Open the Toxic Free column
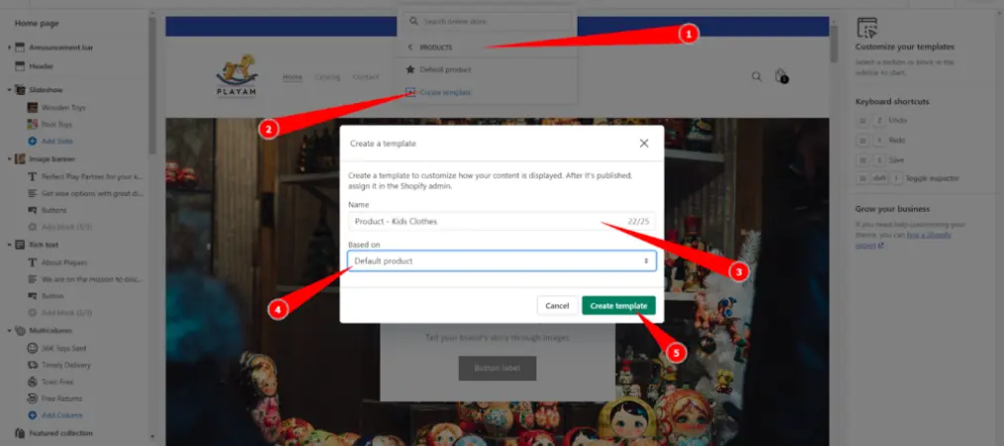The width and height of the screenshot is (1004, 446). click(57, 382)
